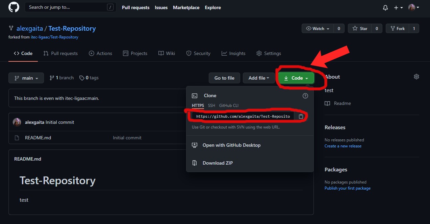Select the Code repository tab
Viewport: 430px width, 224px height.
pyautogui.click(x=23, y=53)
